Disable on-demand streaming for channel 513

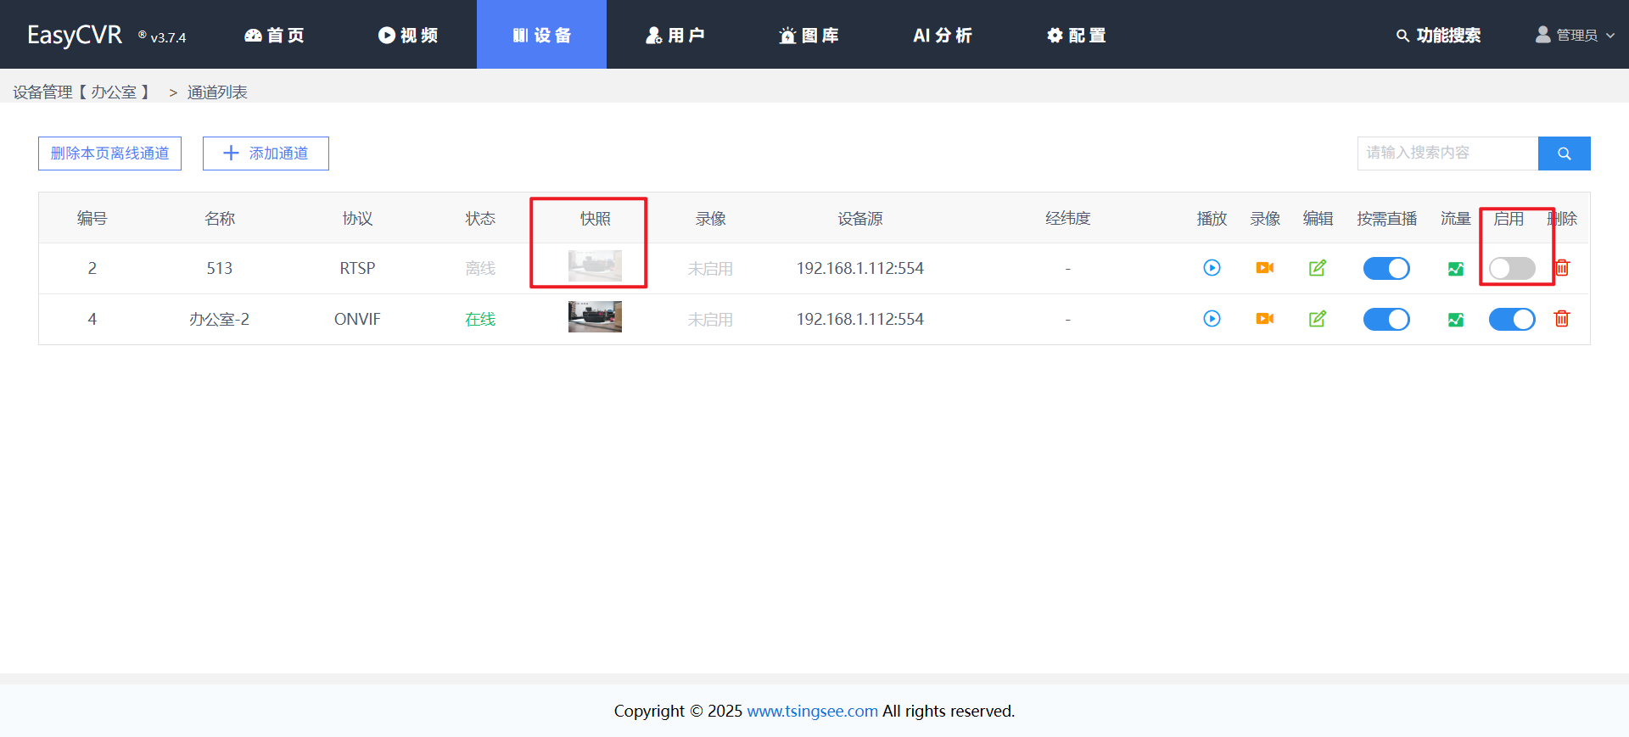(1385, 269)
